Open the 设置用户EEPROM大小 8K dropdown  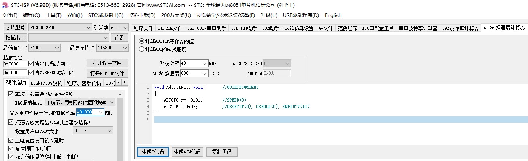tap(93, 131)
